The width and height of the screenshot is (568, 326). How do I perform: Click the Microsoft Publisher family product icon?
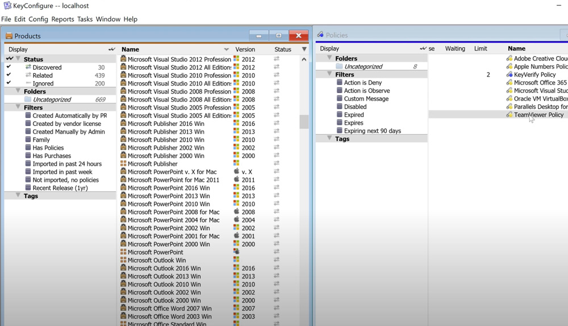pyautogui.click(x=123, y=164)
